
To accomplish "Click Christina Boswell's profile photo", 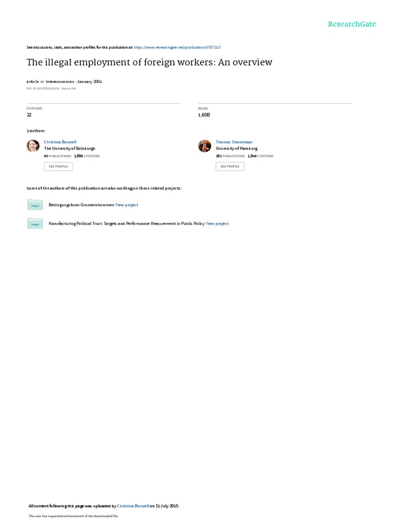I will [33, 146].
